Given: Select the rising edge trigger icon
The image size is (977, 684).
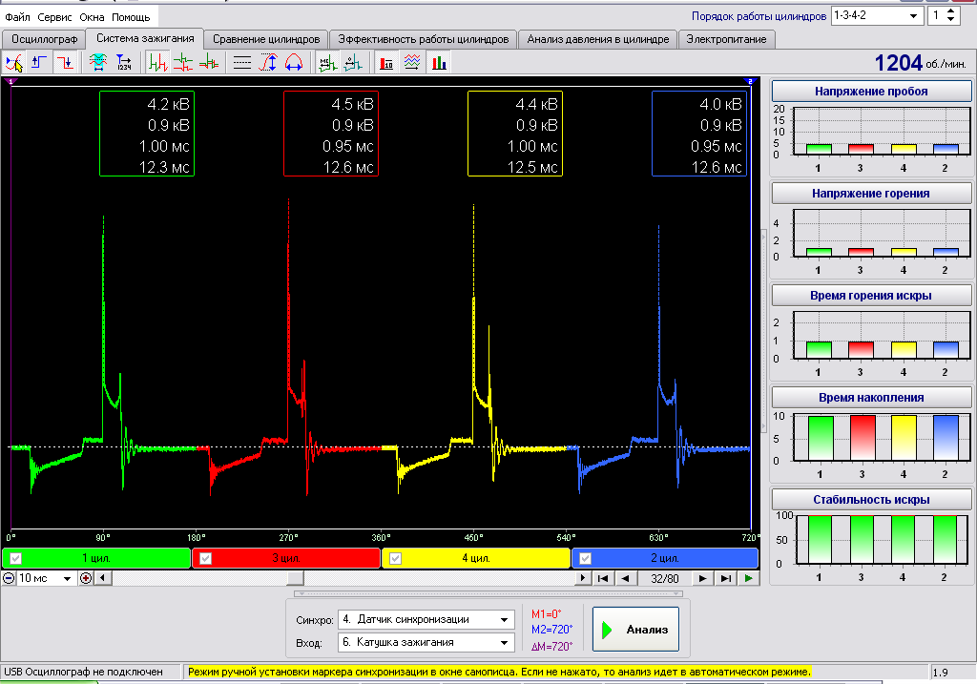Looking at the screenshot, I should coord(39,63).
